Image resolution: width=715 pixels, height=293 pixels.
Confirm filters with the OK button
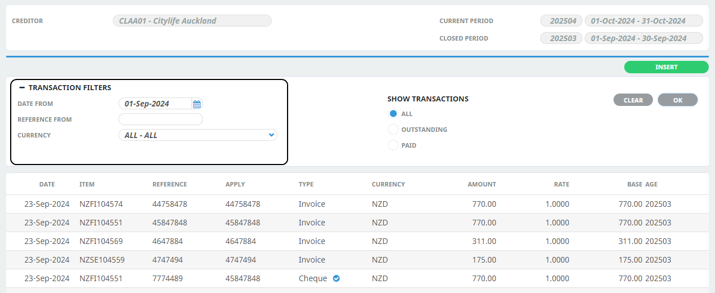click(x=677, y=100)
